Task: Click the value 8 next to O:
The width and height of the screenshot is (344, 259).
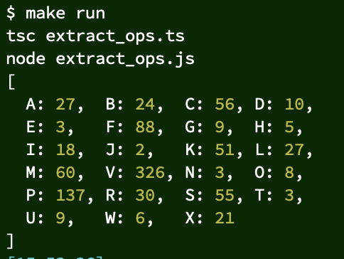Action: click(289, 172)
